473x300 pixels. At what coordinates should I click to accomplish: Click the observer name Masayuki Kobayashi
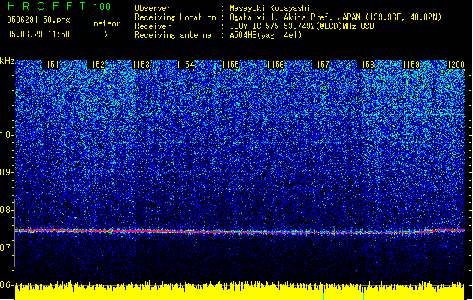(270, 8)
